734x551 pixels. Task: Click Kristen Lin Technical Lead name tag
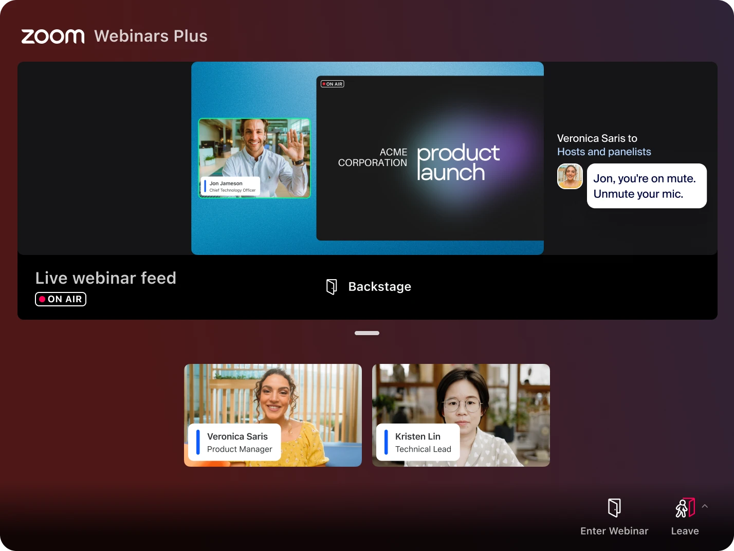pyautogui.click(x=418, y=443)
